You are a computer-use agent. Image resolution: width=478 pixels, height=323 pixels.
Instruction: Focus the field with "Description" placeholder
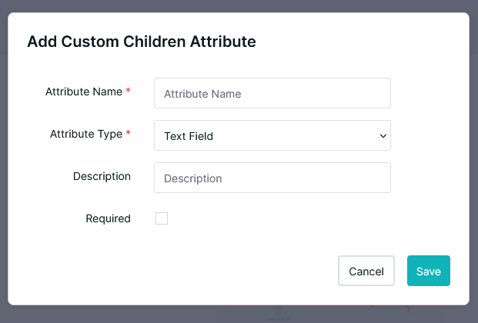pyautogui.click(x=272, y=178)
